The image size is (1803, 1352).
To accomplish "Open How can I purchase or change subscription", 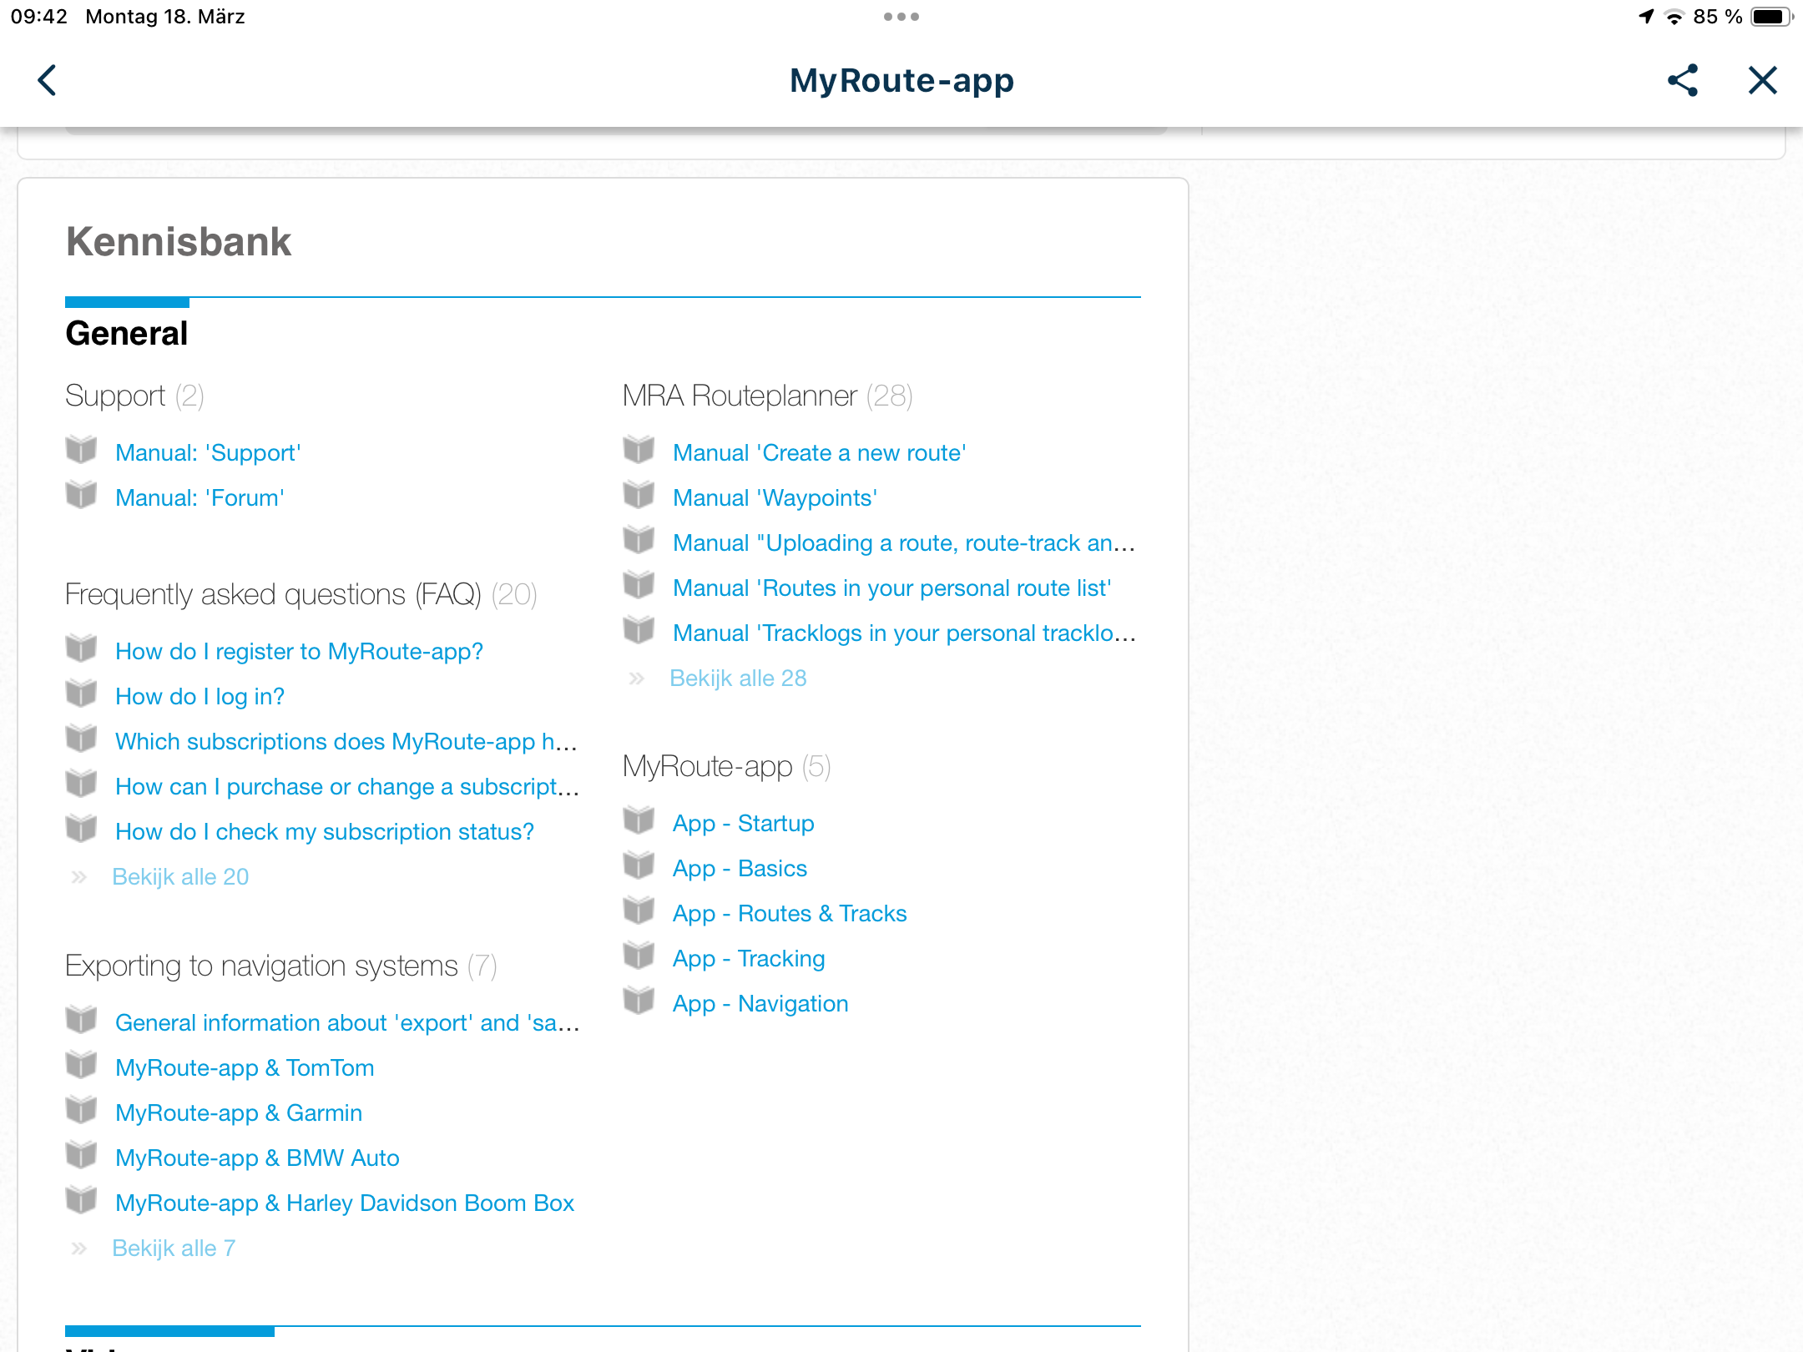I will [x=347, y=786].
